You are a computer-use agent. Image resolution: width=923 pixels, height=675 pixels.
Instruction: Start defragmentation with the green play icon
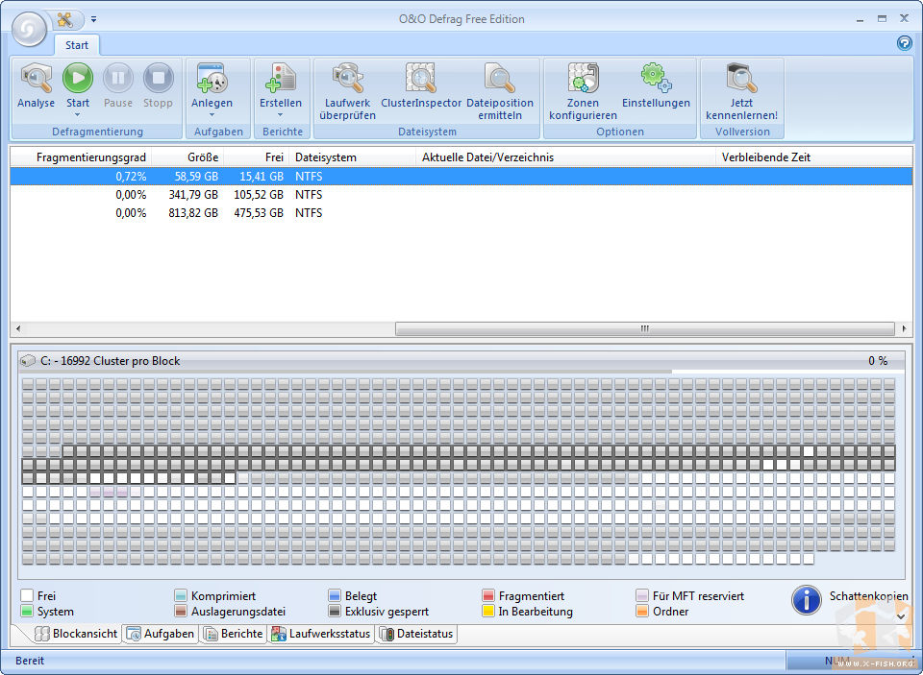(x=78, y=78)
